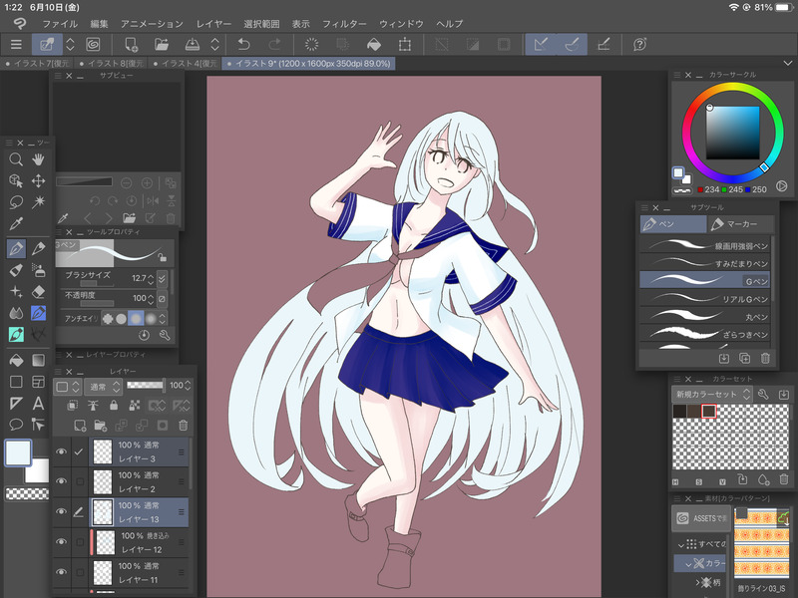Click the New document icon
This screenshot has width=798, height=598.
click(x=132, y=44)
